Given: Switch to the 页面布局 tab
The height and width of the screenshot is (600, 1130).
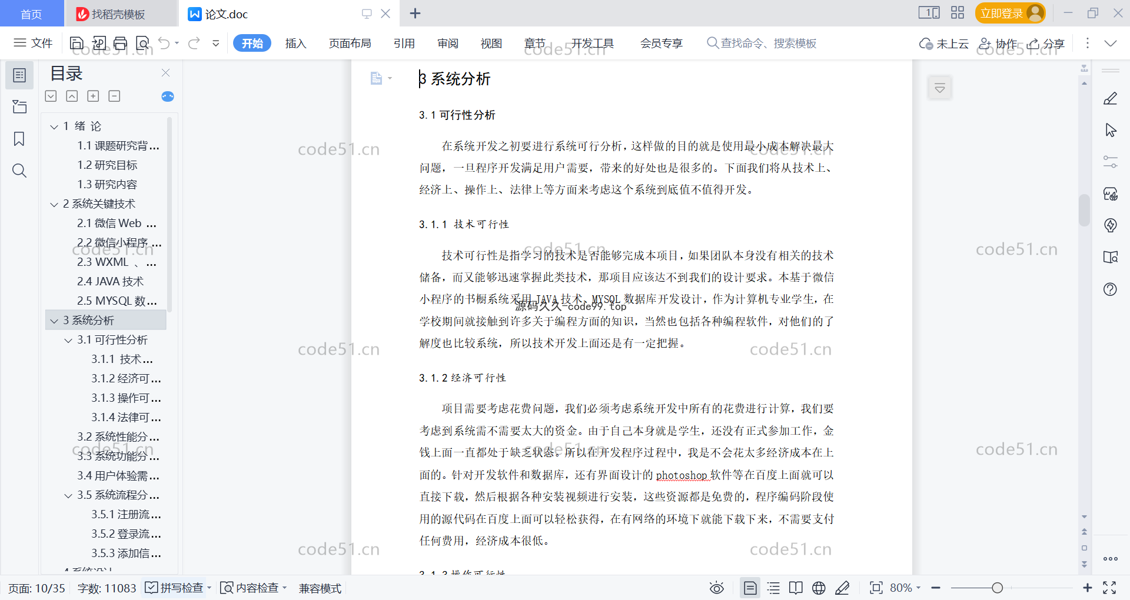Looking at the screenshot, I should coord(350,44).
